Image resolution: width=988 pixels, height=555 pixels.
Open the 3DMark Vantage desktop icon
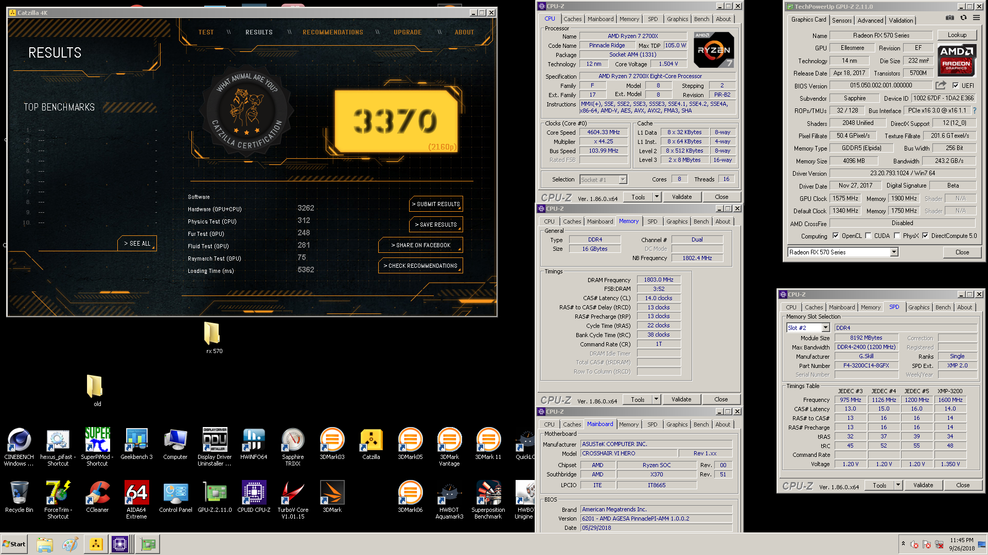tap(449, 446)
